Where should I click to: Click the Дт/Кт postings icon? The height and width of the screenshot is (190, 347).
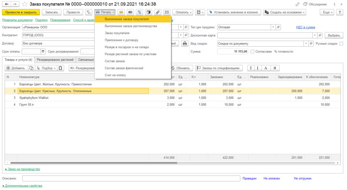(89, 12)
